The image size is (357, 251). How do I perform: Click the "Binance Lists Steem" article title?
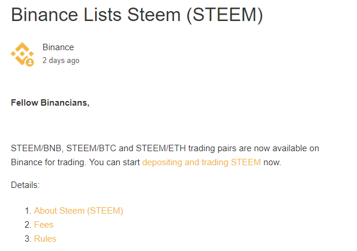pyautogui.click(x=96, y=15)
